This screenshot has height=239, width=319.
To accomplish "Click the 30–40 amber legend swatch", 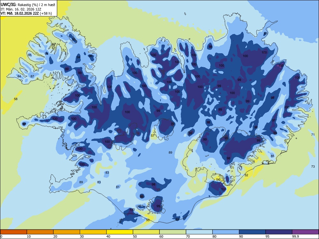I will coord(93,232).
